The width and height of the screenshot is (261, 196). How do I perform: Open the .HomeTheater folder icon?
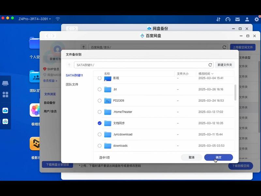point(108,112)
